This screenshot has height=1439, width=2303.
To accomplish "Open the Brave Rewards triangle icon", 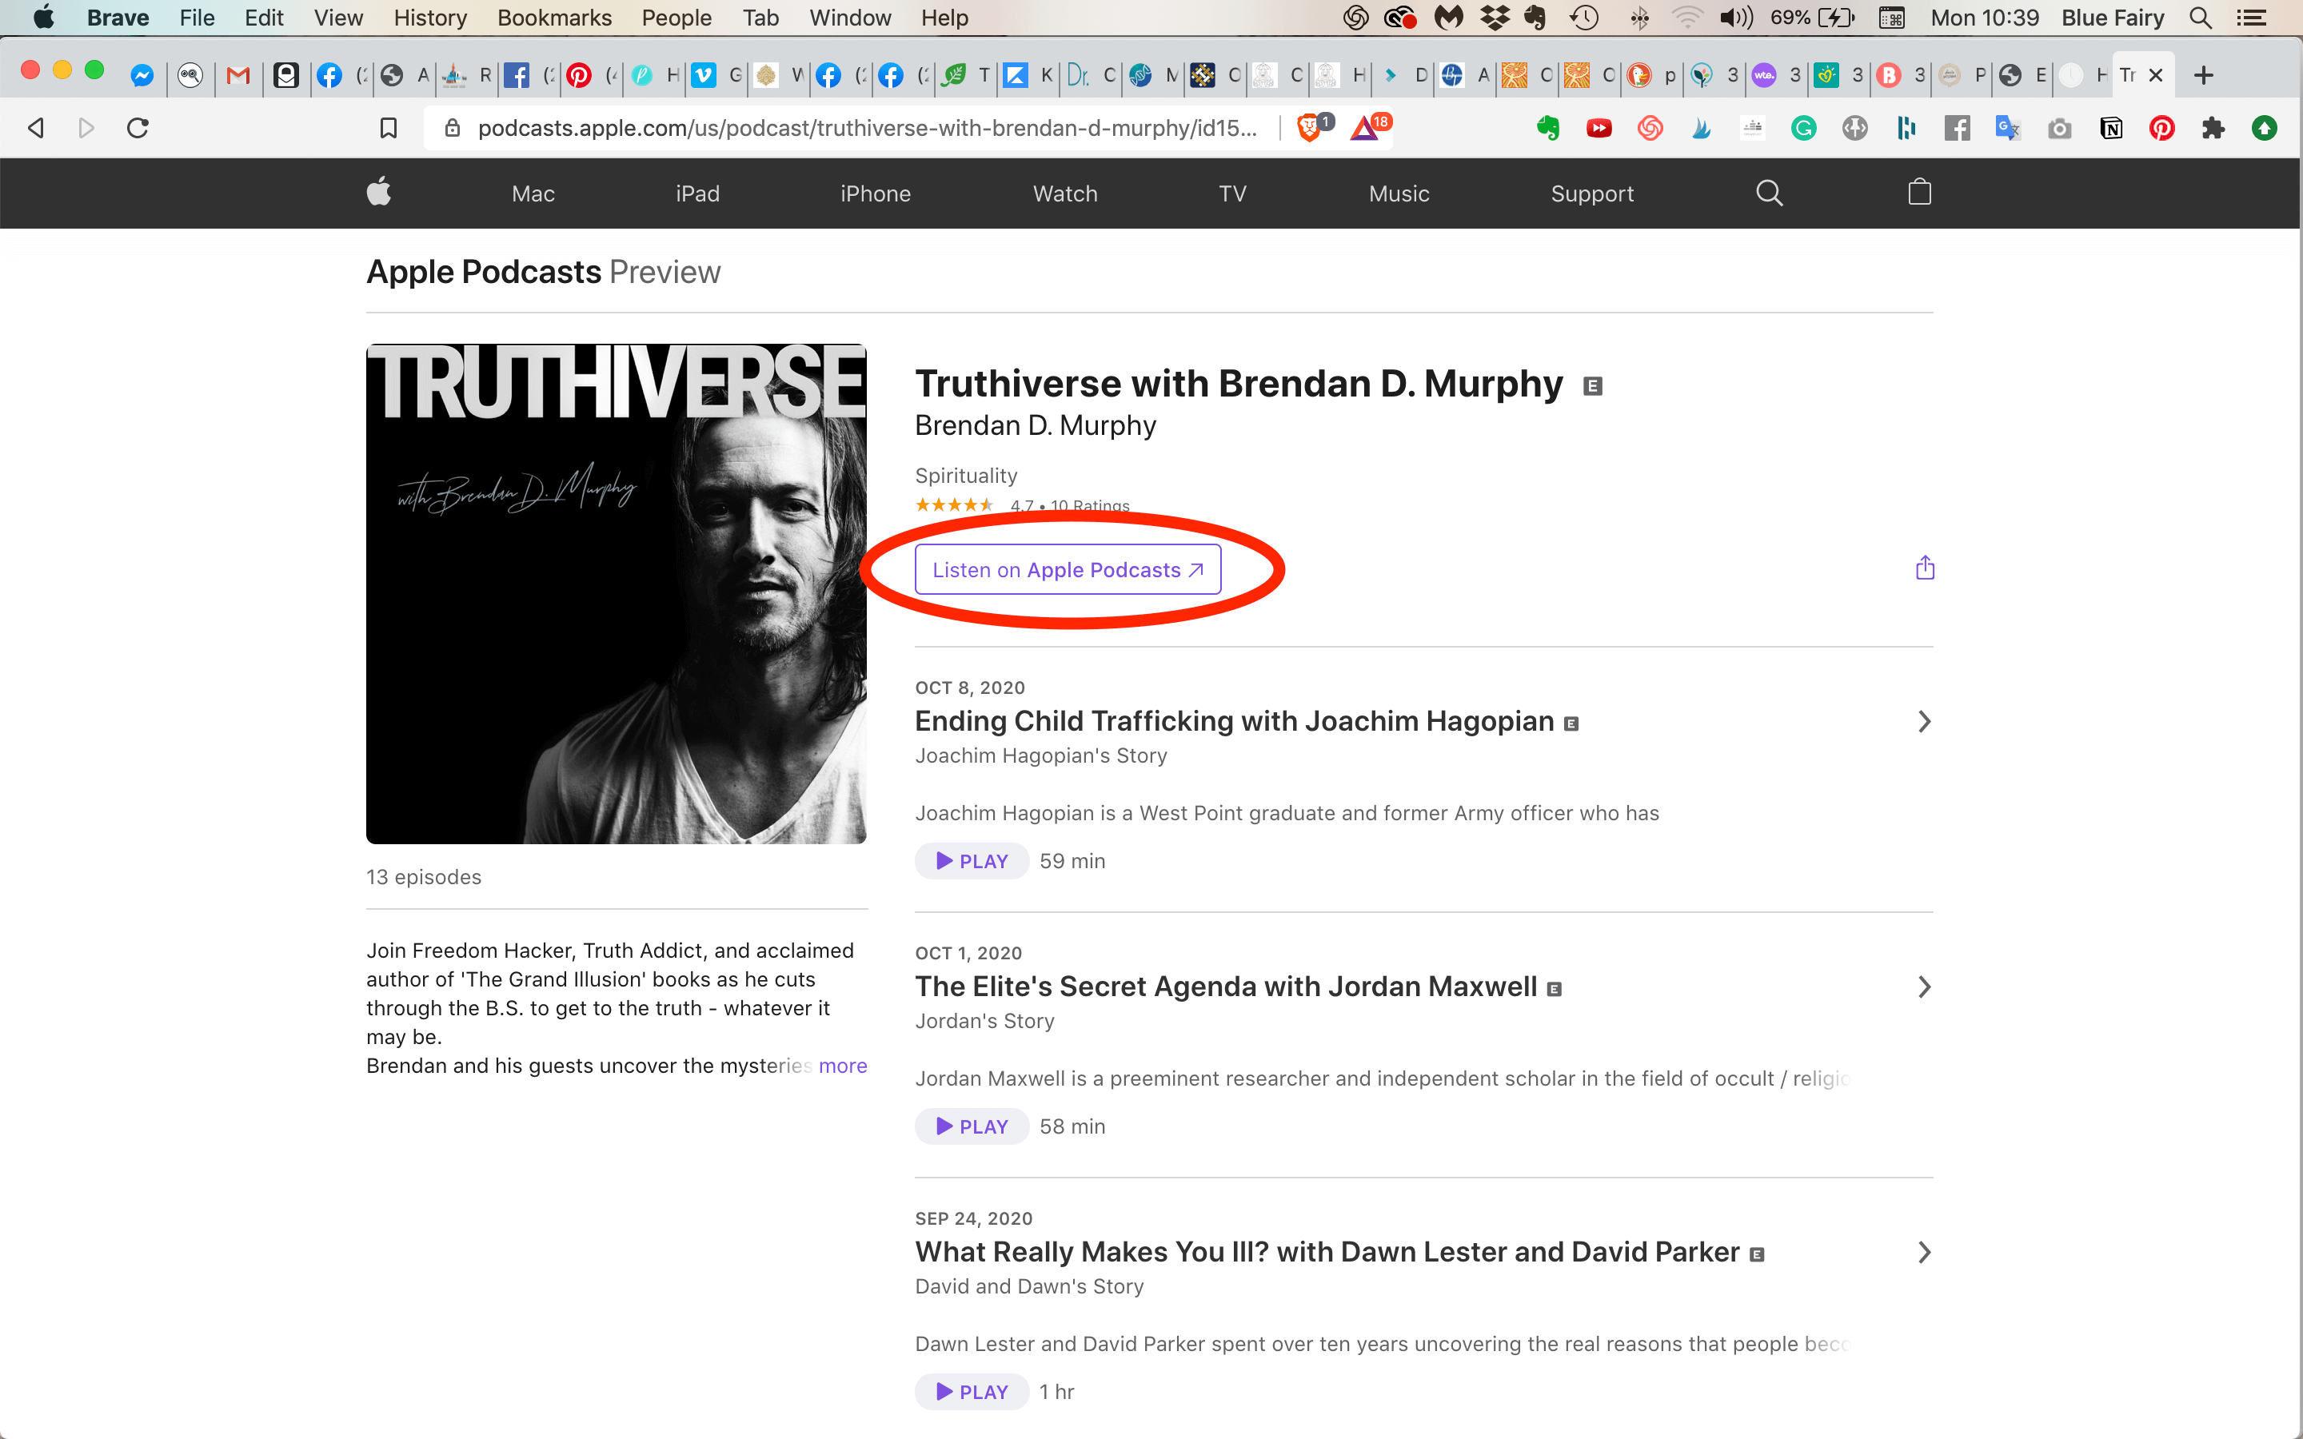I will point(1367,126).
